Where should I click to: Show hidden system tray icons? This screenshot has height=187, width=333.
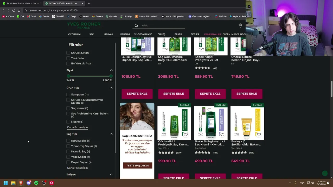(290, 183)
